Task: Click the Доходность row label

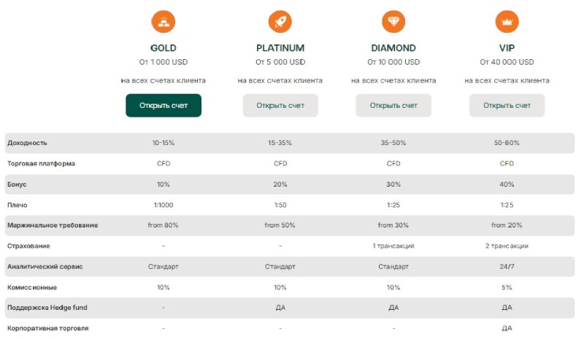Action: point(27,143)
